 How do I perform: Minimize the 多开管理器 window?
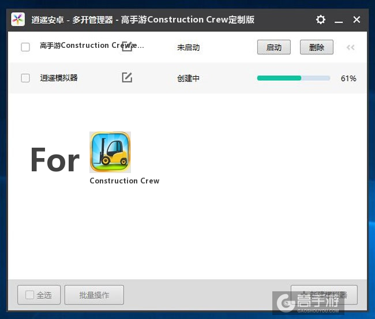[339, 22]
